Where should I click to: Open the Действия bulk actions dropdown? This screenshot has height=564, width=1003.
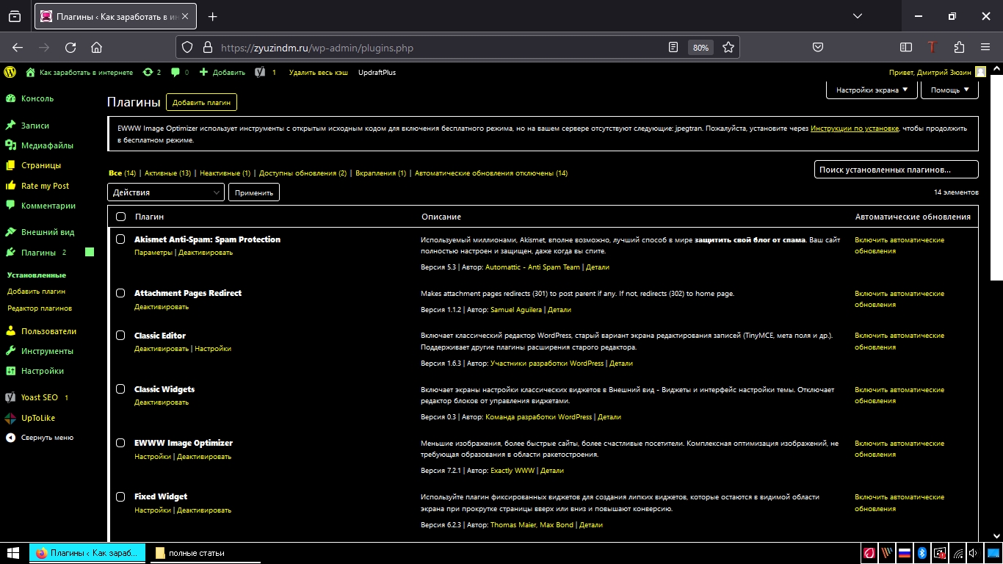pyautogui.click(x=166, y=192)
